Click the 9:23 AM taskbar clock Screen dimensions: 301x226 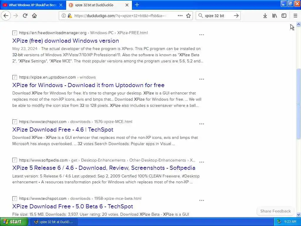pos(290,222)
